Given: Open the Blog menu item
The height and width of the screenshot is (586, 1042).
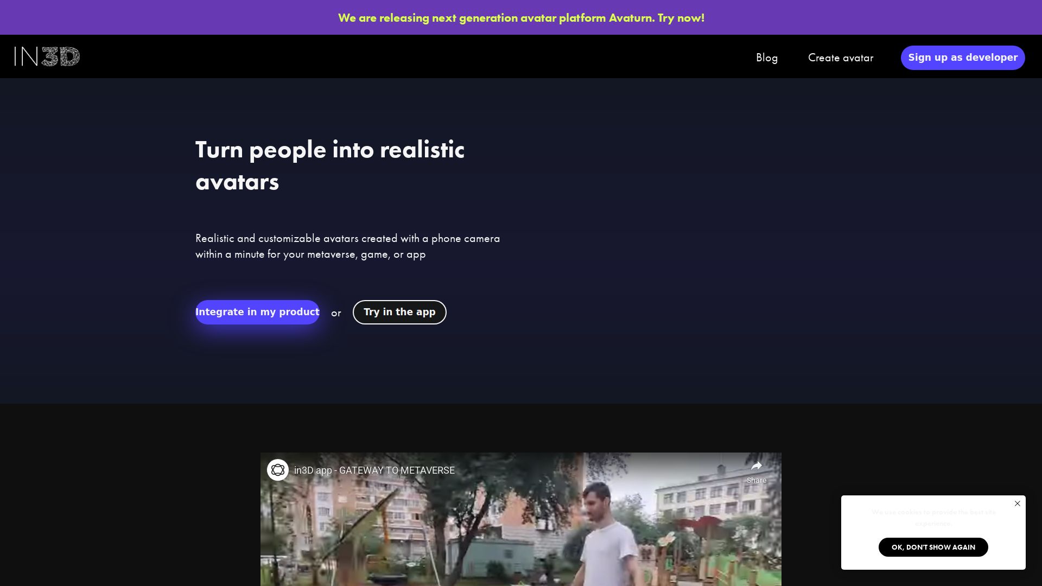Looking at the screenshot, I should point(767,58).
